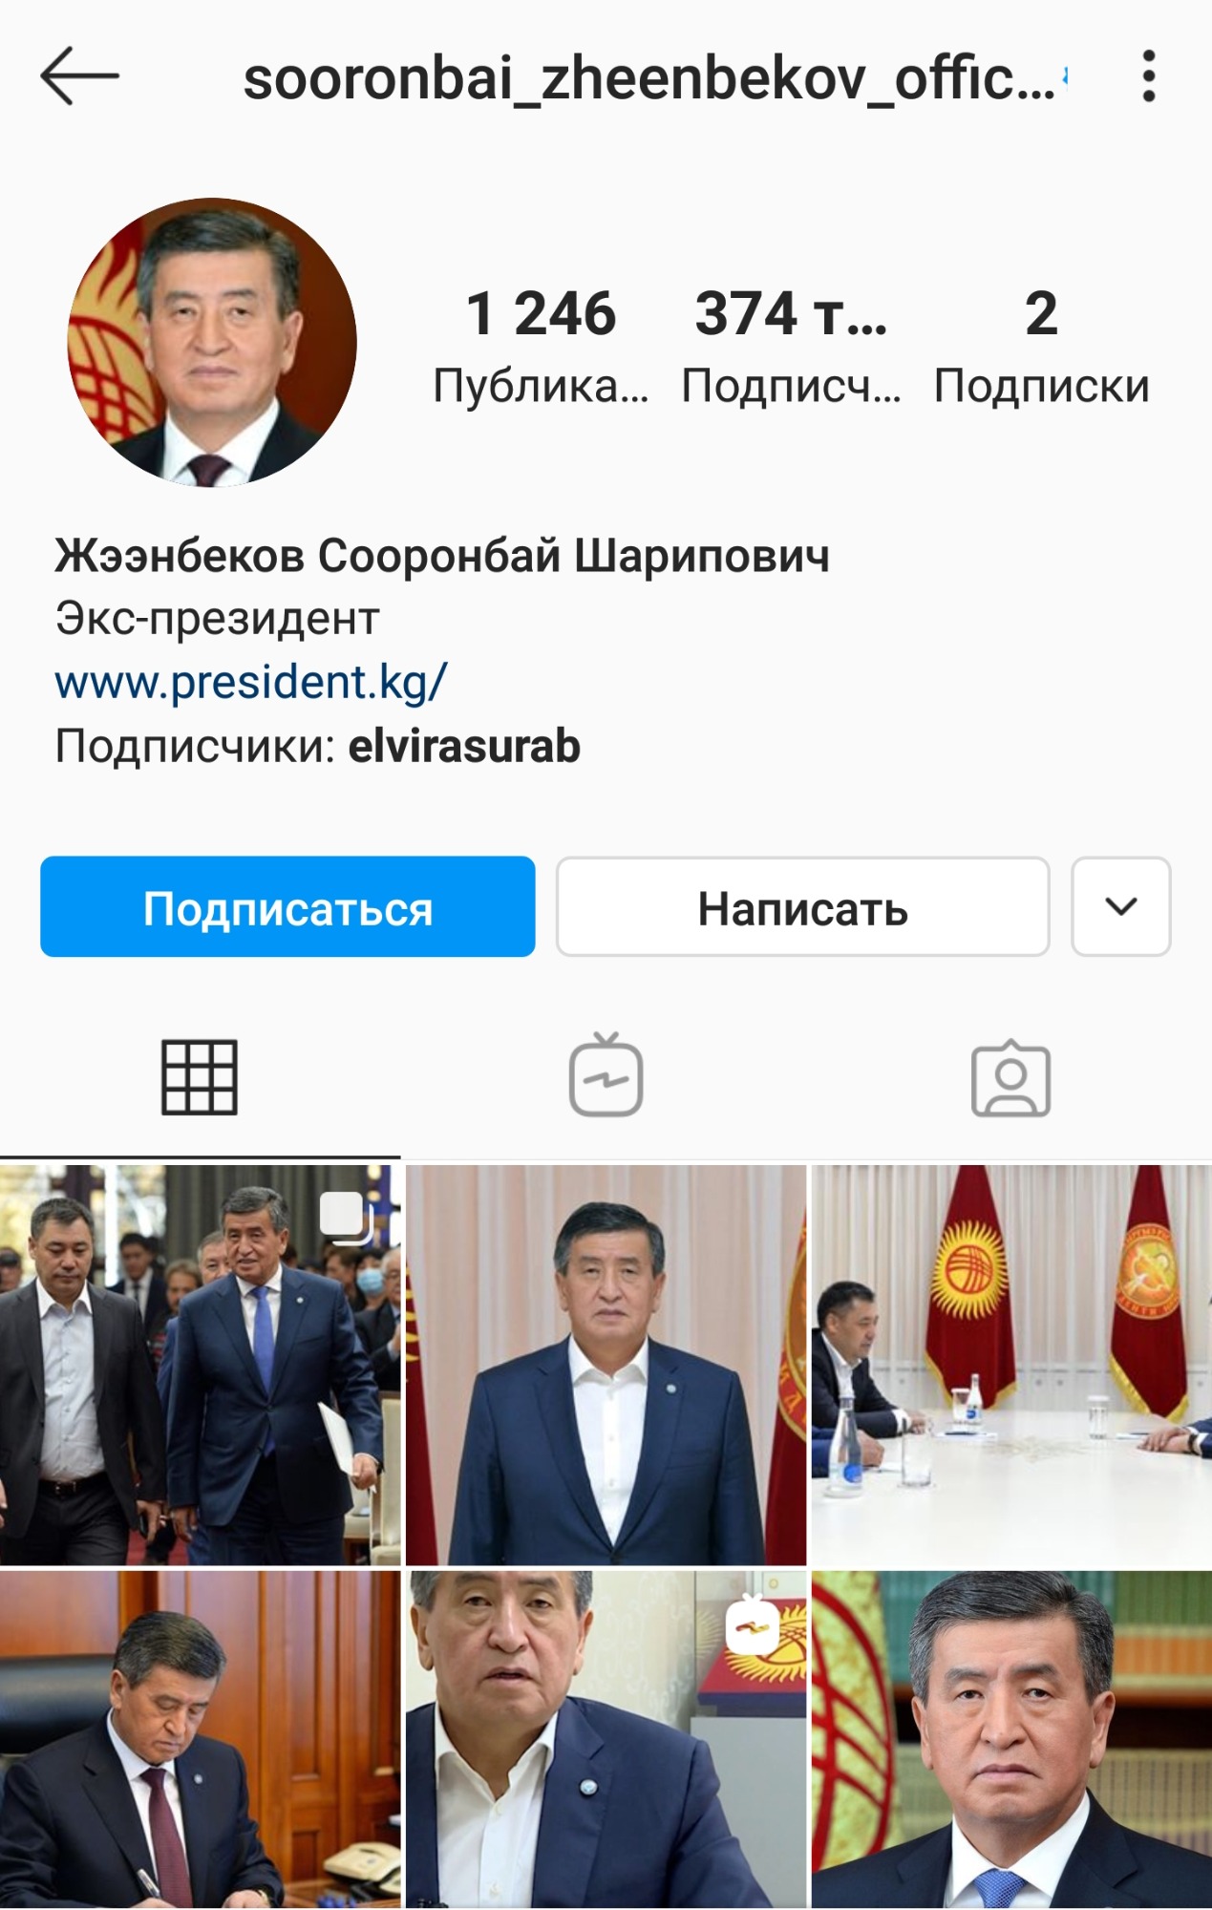The height and width of the screenshot is (1910, 1212).
Task: Open the round profile picture
Action: 212,342
